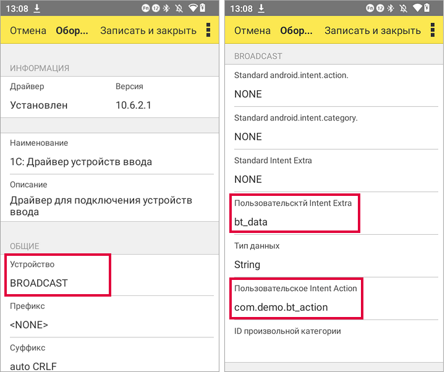
Task: Edit the Intent Extra field containing bt_data
Action: [x=294, y=213]
